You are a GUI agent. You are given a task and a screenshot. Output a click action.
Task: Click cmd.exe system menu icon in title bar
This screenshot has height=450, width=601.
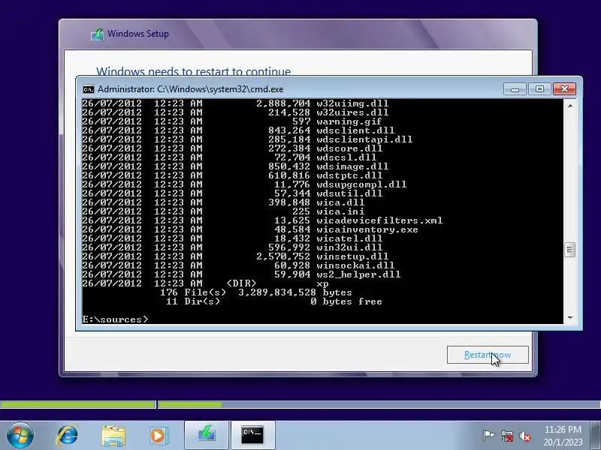pyautogui.click(x=88, y=89)
